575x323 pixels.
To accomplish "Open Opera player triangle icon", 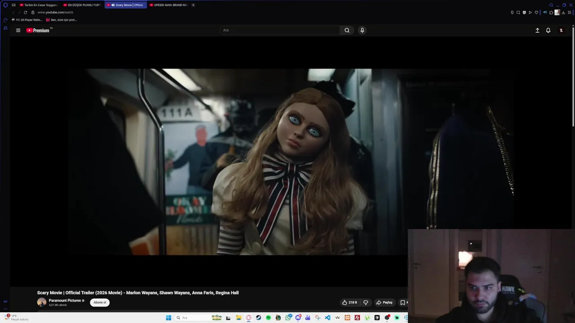I will [530, 12].
